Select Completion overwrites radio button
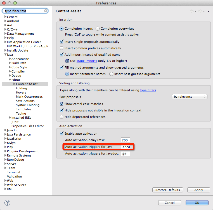The height and width of the screenshot is (210, 213). 98,29
